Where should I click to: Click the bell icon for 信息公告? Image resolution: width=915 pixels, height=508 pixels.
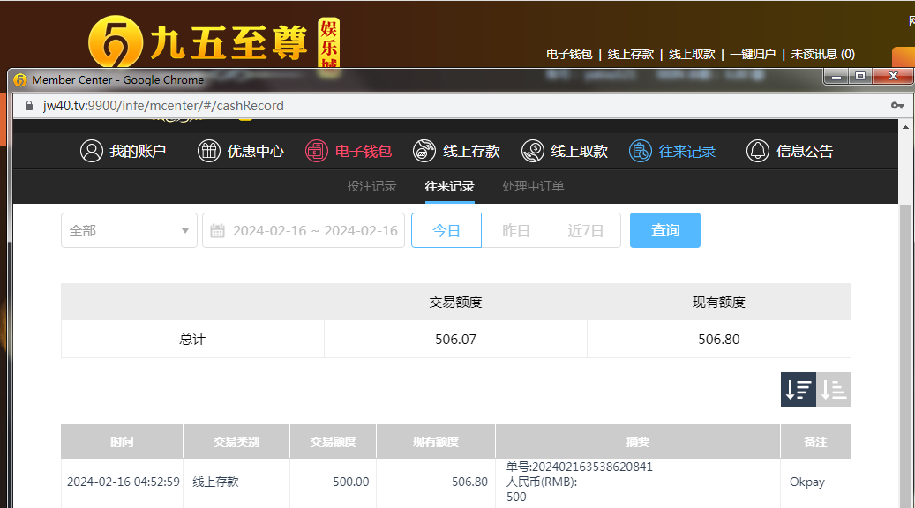click(x=757, y=151)
